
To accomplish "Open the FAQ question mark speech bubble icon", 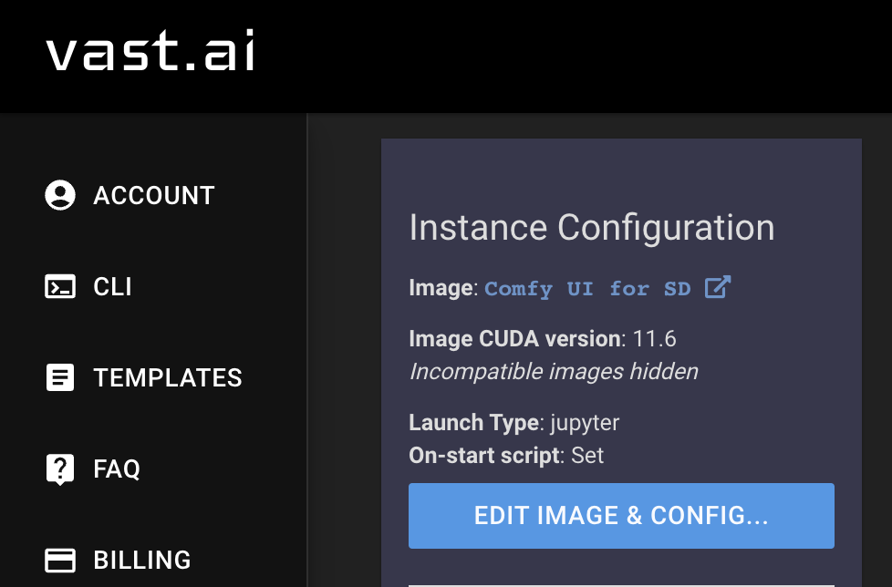I will point(59,469).
